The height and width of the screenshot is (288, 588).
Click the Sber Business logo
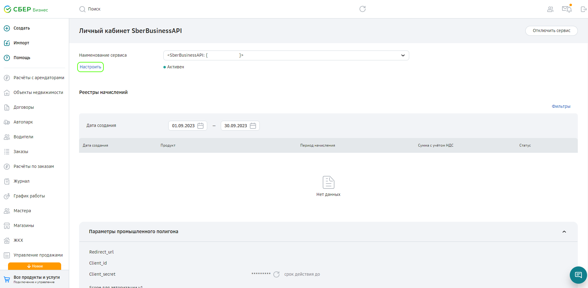[x=26, y=9]
